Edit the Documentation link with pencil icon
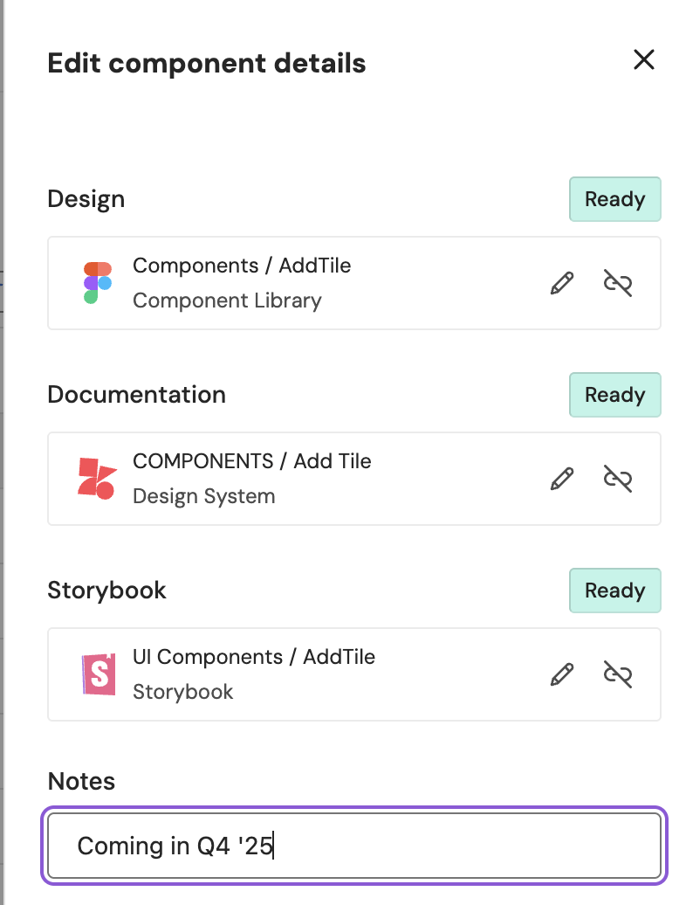This screenshot has width=686, height=905. coord(562,479)
